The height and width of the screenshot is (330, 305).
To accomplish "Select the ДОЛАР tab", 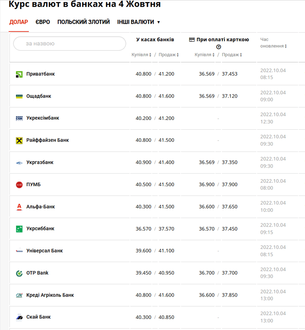I will point(19,22).
